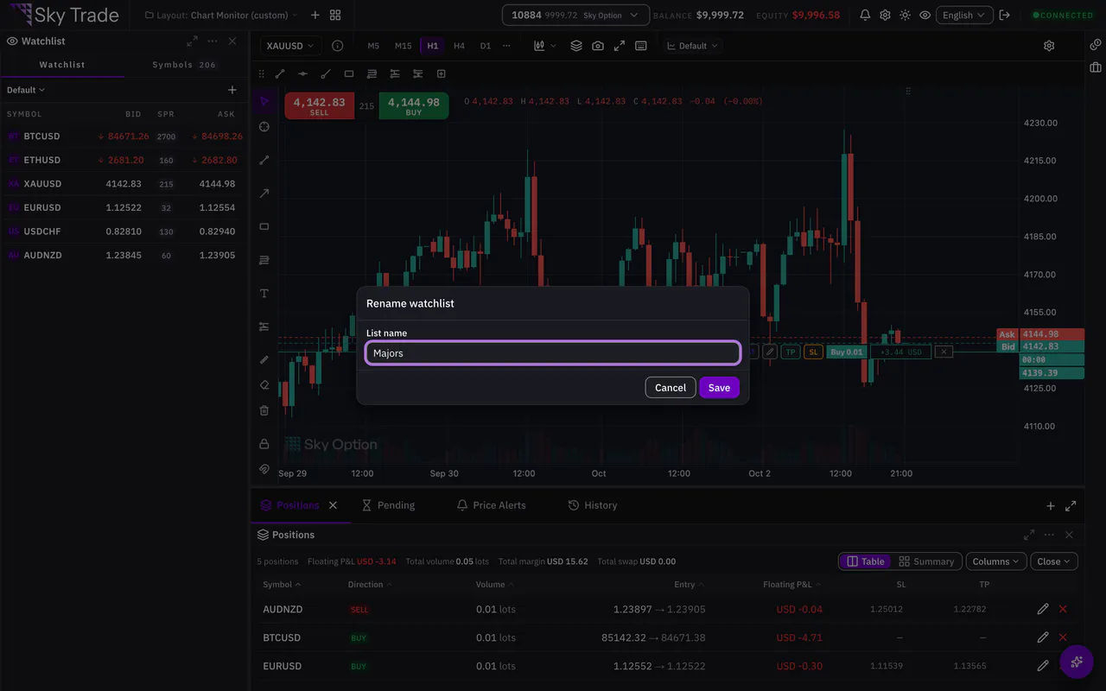Expand the Close positions dropdown
Viewport: 1106px width, 691px height.
click(1054, 561)
